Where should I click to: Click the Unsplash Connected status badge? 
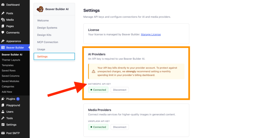[x=98, y=127]
